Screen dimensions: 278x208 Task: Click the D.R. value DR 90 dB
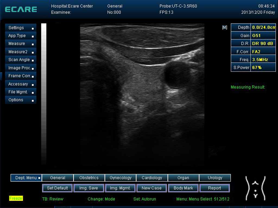tap(263, 44)
